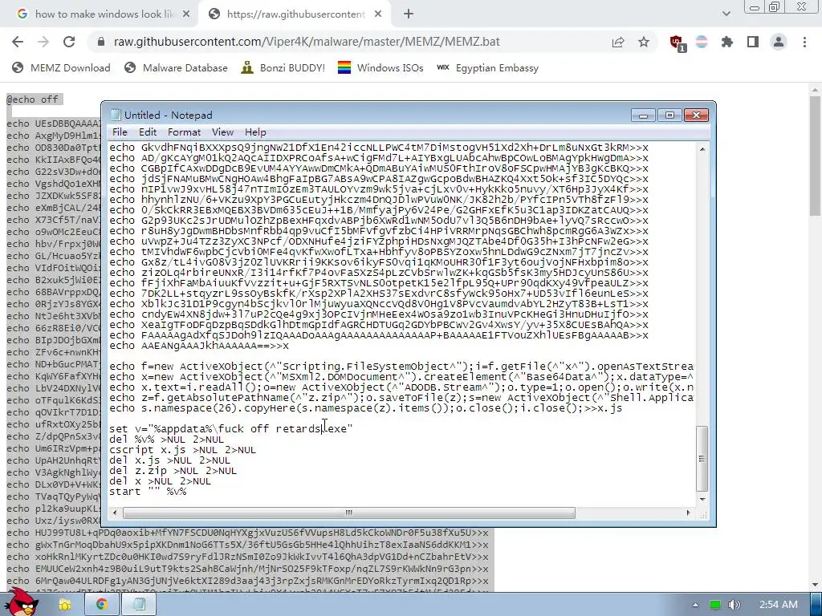The height and width of the screenshot is (616, 822).
Task: Open Notepad's Edit menu
Action: click(x=148, y=132)
